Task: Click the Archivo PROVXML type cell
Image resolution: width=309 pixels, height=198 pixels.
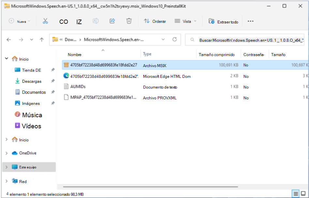Action: point(160,98)
